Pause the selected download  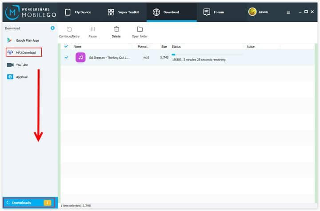(x=92, y=32)
